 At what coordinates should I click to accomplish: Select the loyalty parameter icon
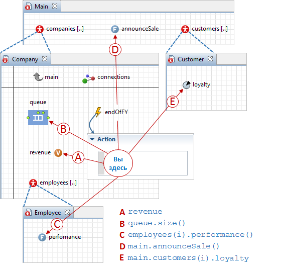click(187, 85)
